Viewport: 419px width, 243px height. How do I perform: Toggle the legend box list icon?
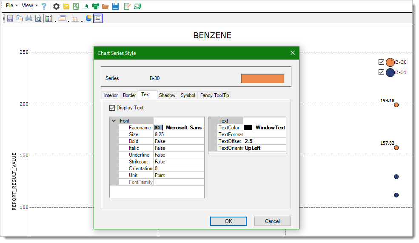[x=98, y=18]
